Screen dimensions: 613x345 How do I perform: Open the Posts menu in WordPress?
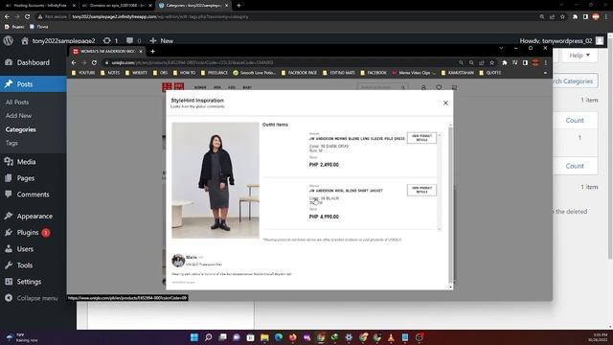(x=33, y=84)
